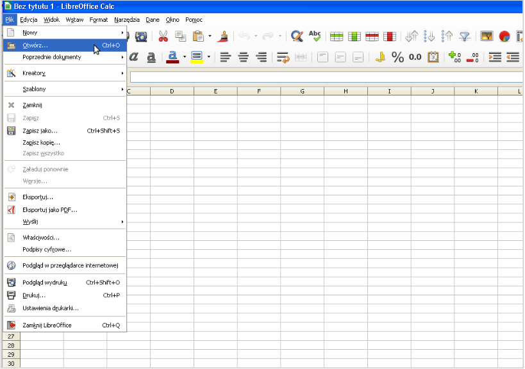
Task: Click the Sort Ascending icon
Action: 429,36
